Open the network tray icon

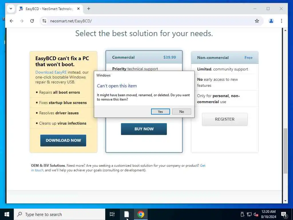[249, 214]
